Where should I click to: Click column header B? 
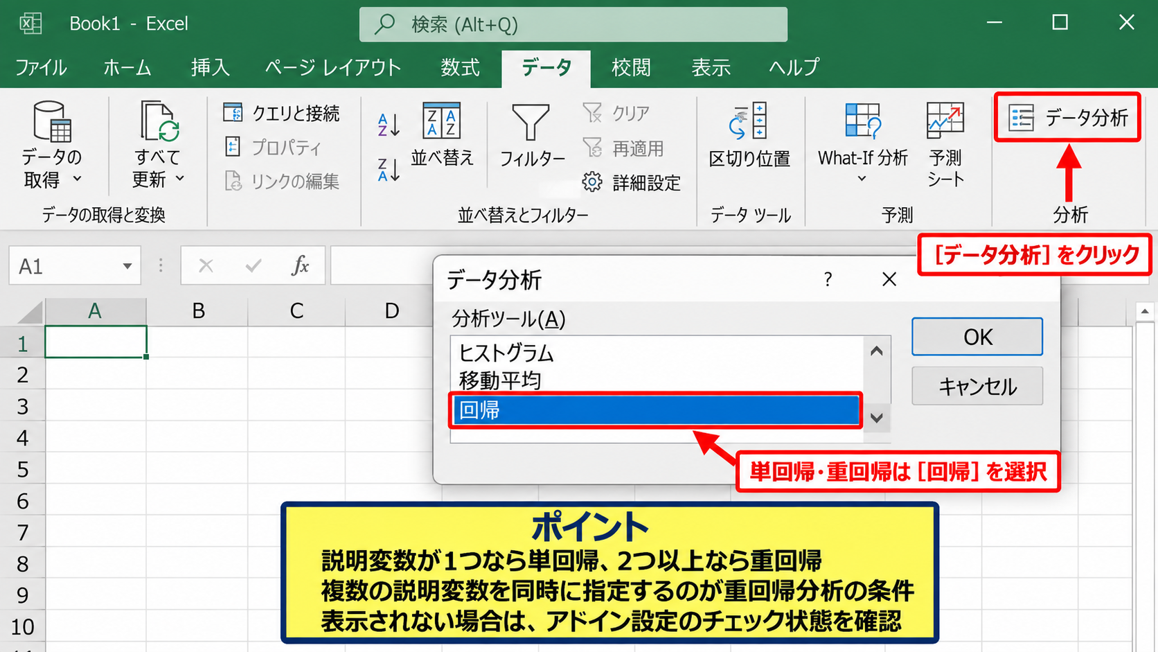(198, 311)
